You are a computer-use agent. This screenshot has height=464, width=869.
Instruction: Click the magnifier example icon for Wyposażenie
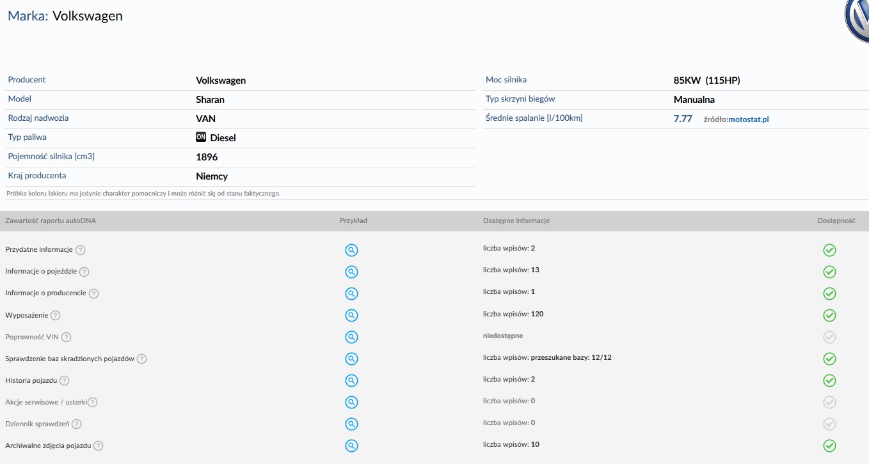[x=351, y=315]
